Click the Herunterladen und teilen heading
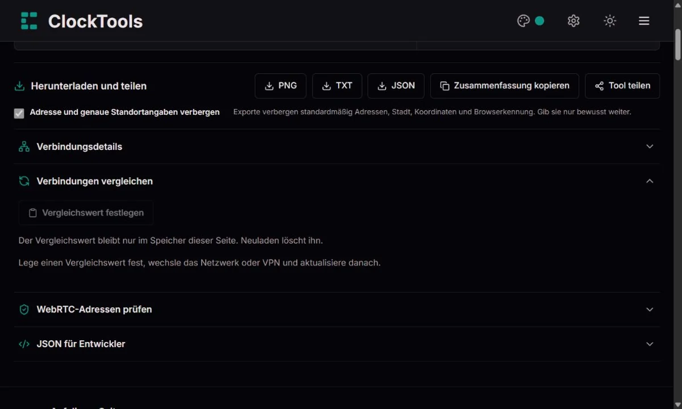 click(89, 86)
